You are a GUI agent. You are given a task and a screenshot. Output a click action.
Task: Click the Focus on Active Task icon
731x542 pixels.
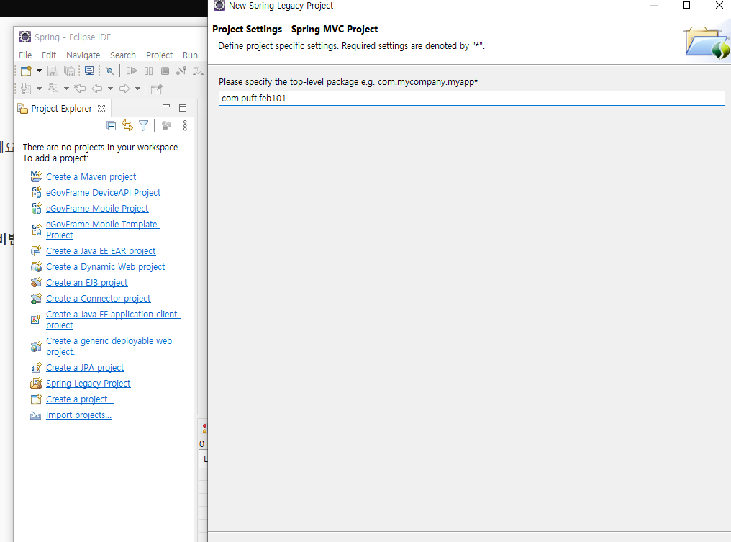coord(166,125)
